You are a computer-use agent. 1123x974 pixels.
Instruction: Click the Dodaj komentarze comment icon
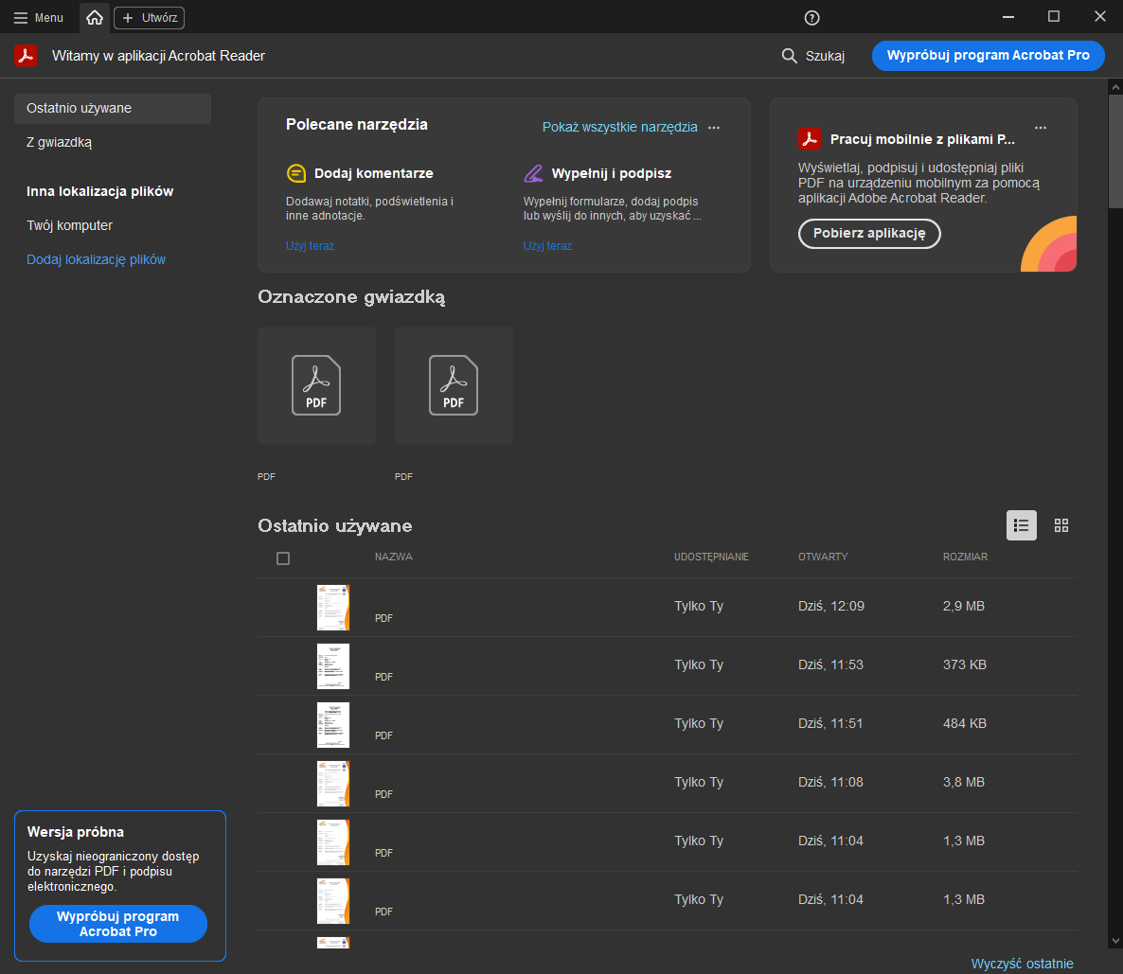[295, 173]
